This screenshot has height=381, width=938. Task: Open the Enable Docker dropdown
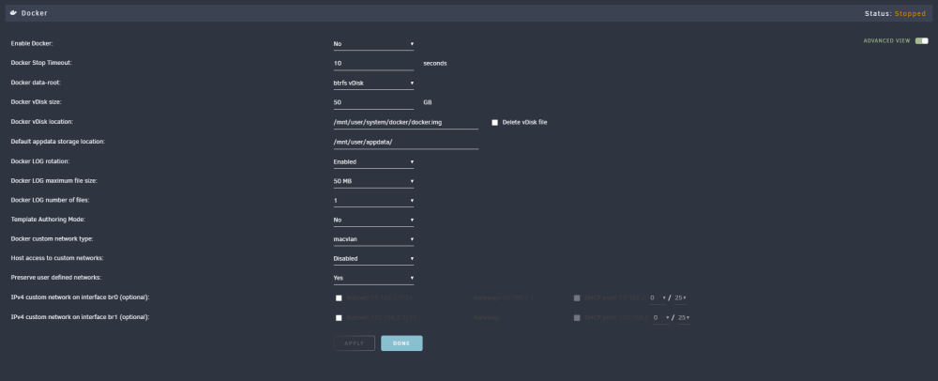pyautogui.click(x=374, y=44)
